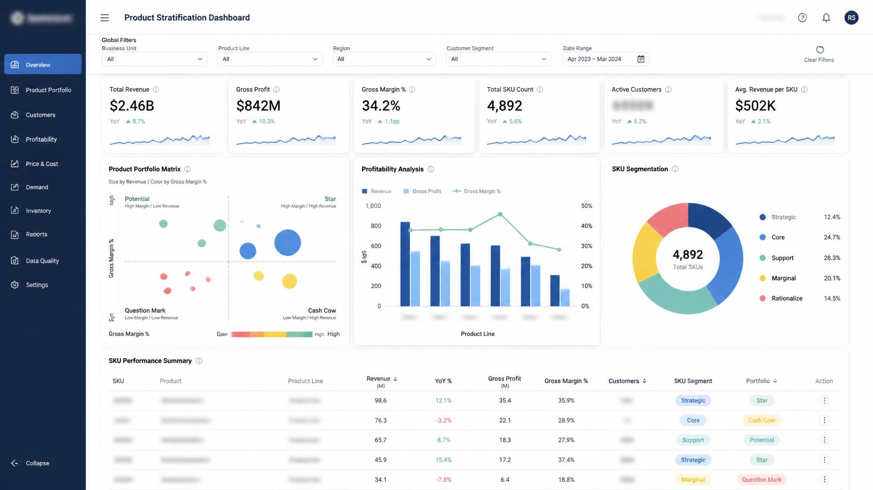Click the Total Revenue info icon
This screenshot has height=490, width=873.
tap(156, 89)
